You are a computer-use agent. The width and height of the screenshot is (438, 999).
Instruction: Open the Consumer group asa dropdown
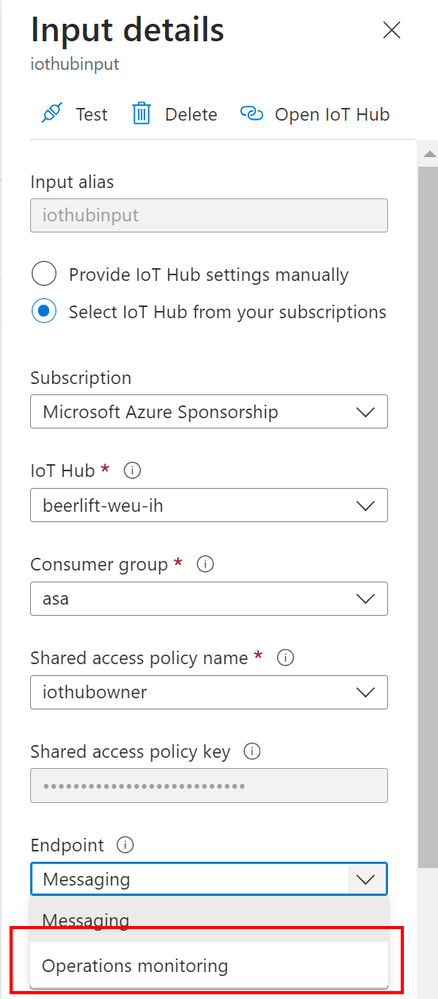click(x=209, y=599)
